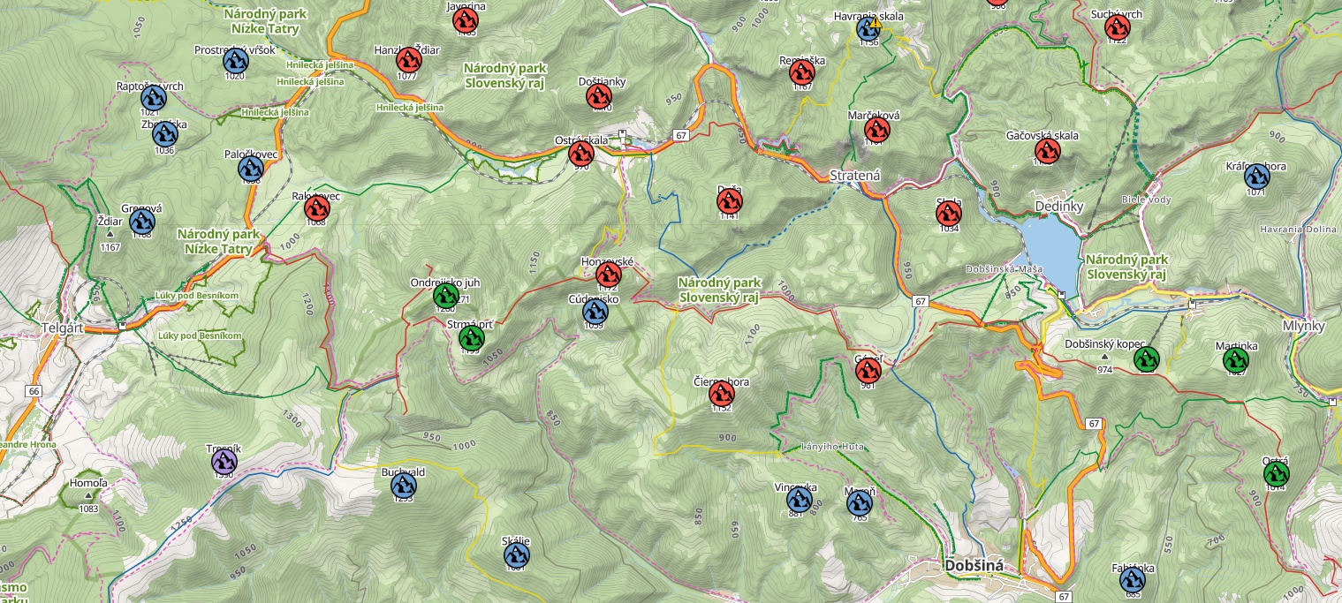Open the blue Čudenisko peak marker
This screenshot has height=603, width=1342.
click(595, 312)
